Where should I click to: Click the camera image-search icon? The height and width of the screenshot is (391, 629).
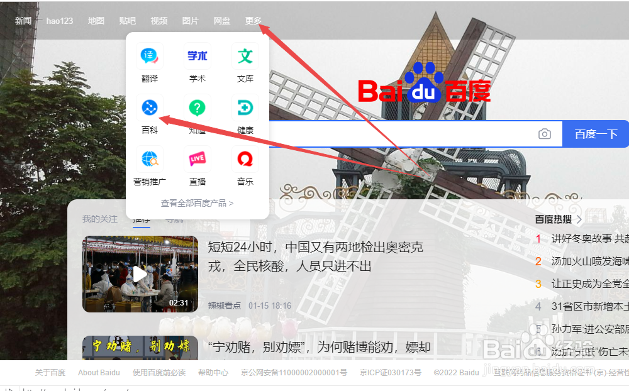pos(544,133)
